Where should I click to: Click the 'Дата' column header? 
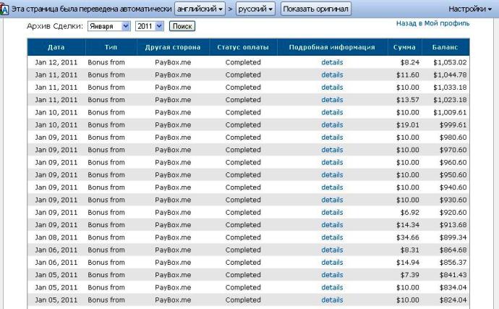56,47
